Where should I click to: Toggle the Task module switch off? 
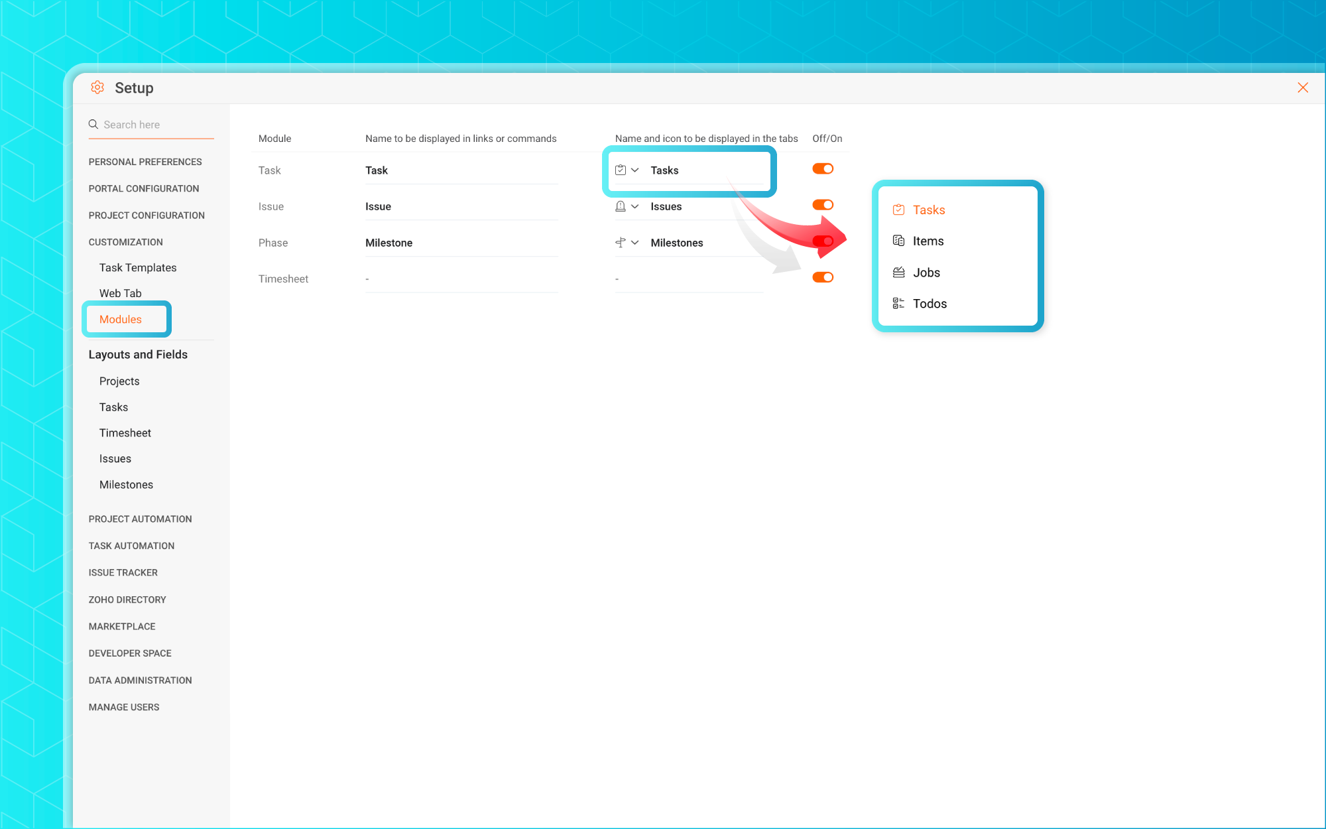point(823,168)
